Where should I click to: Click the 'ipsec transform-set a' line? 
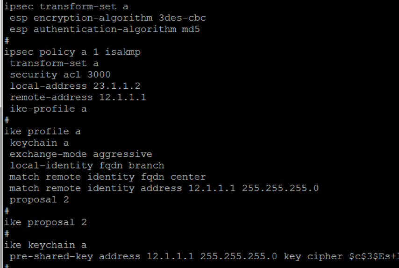click(66, 7)
